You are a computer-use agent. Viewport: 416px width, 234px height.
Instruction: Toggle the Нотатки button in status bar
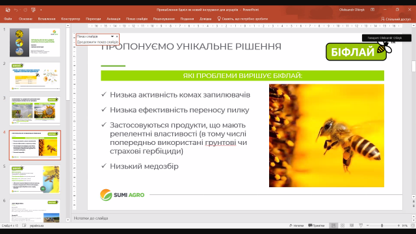296,226
